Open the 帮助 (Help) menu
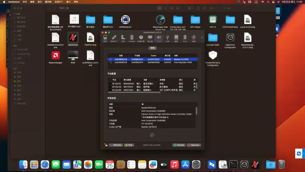This screenshot has height=172, width=305. pos(76,2)
